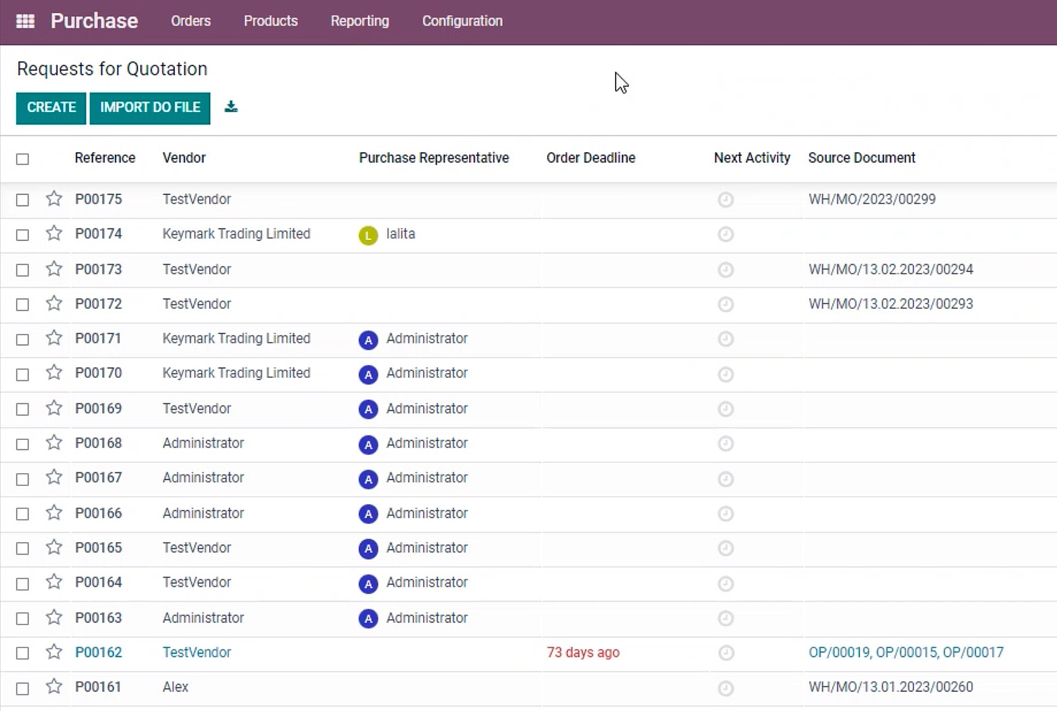
Task: Click WH/MO/13.02.2023/00293 source cell
Action: pos(891,303)
